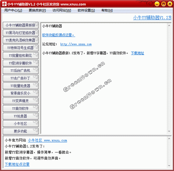The image size is (174, 171).
Task: Click the 更多功能 button
Action: 21,131
